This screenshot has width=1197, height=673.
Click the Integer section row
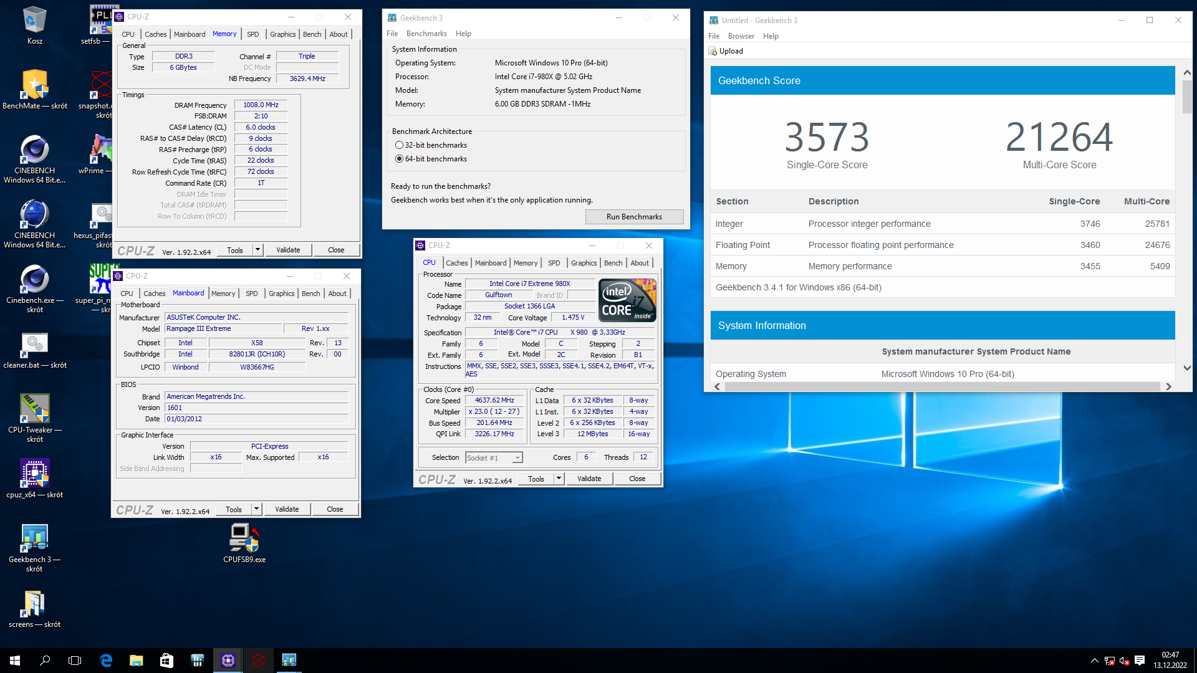[x=943, y=224]
